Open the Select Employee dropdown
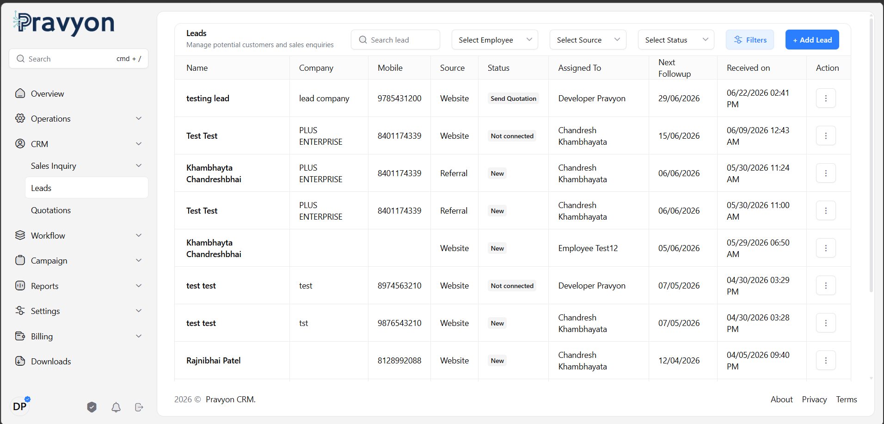Viewport: 884px width, 424px height. click(495, 40)
